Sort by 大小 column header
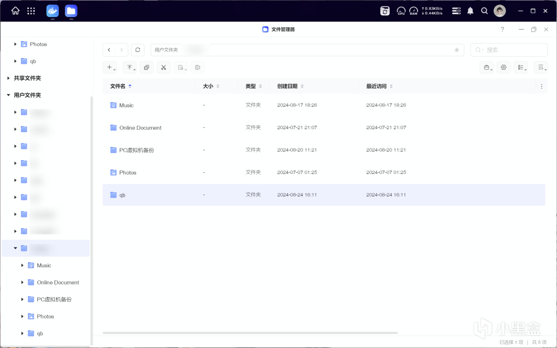 pos(208,86)
